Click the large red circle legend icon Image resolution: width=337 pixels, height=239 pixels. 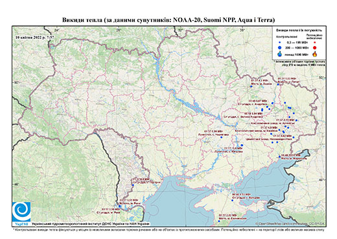pos(315,47)
